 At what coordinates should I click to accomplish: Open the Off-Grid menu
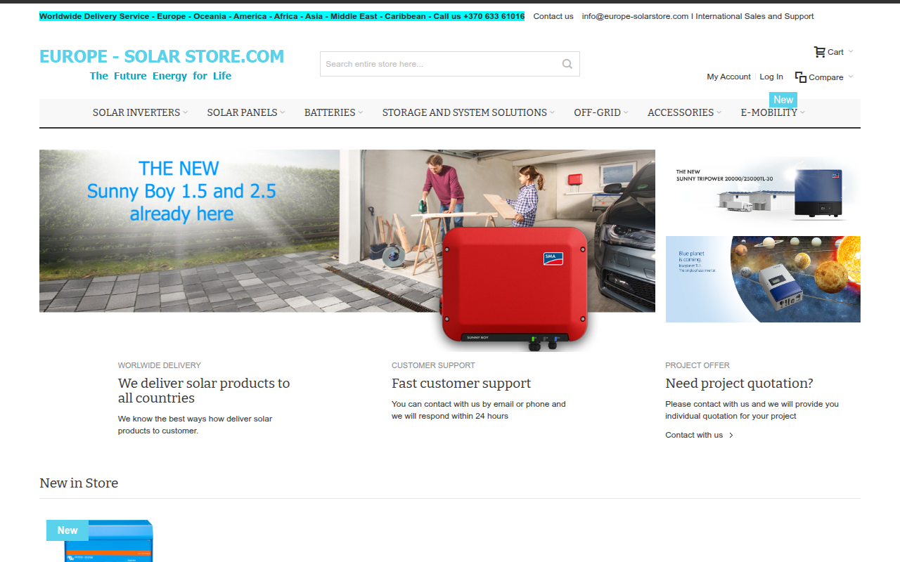click(597, 112)
